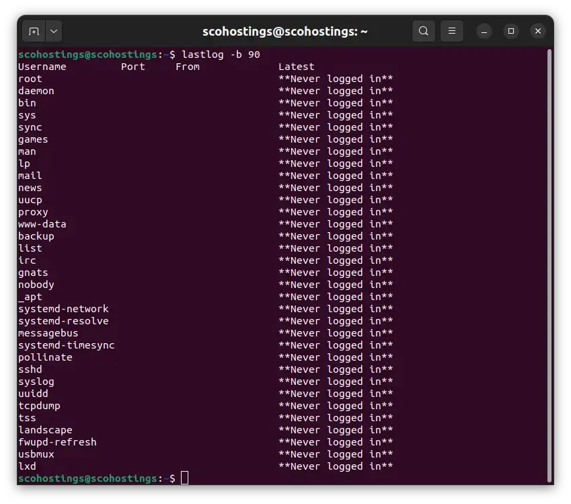571x504 pixels.
Task: Select the 'proxy' username
Action: pos(33,212)
